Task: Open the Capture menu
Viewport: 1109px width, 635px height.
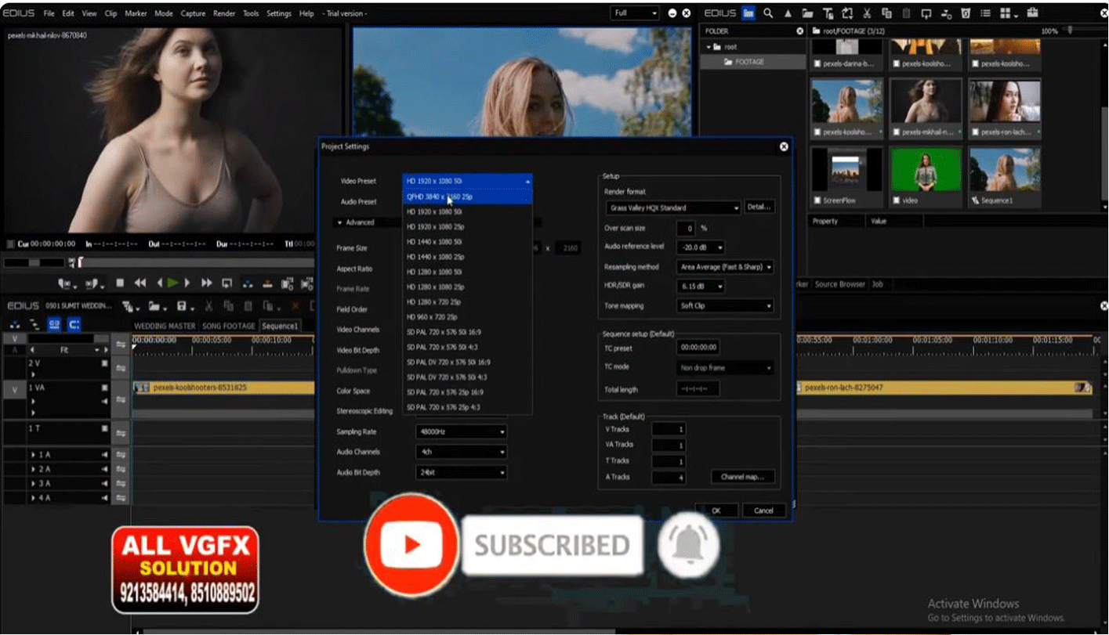Action: point(193,13)
